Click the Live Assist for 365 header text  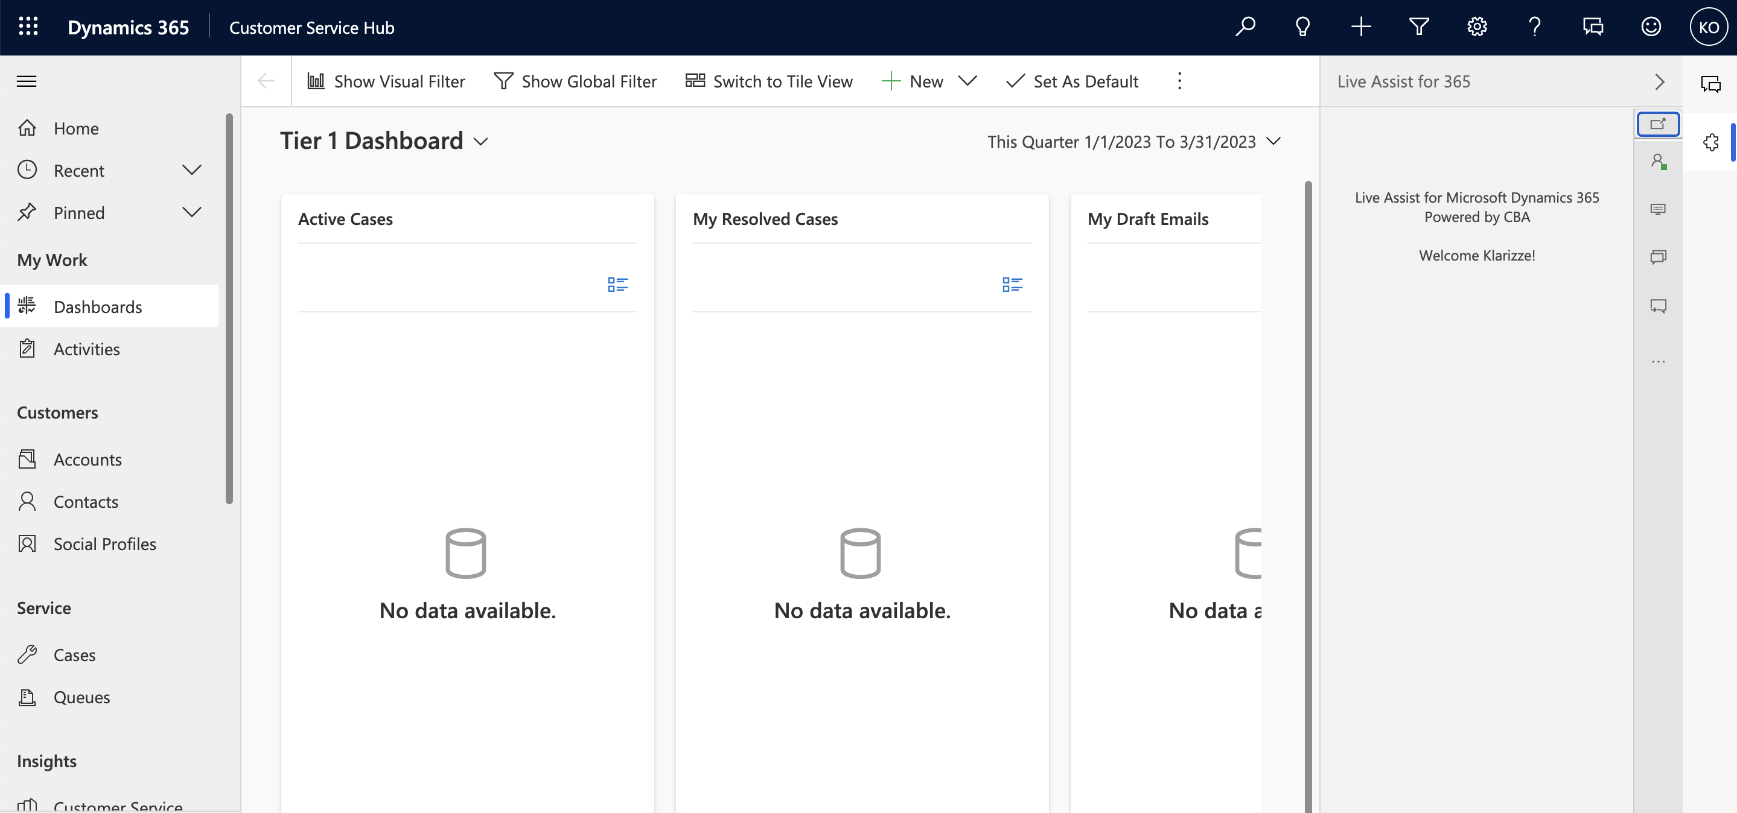coord(1403,81)
